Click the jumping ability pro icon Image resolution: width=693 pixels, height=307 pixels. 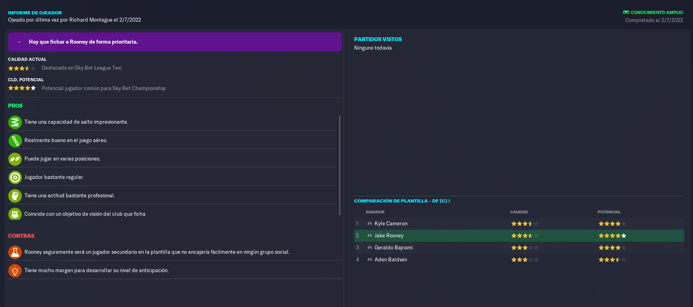point(15,122)
